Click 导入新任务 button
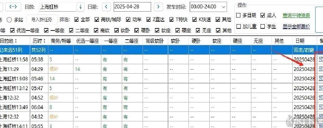 (x=42, y=20)
